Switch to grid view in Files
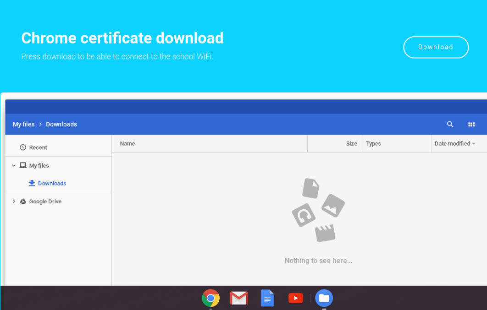Screen dimensions: 487x310 pos(471,124)
